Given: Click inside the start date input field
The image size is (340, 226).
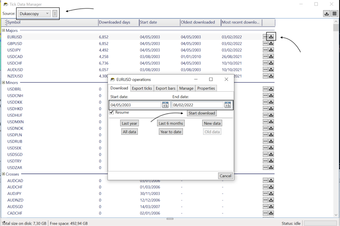Looking at the screenshot, I should 133,105.
